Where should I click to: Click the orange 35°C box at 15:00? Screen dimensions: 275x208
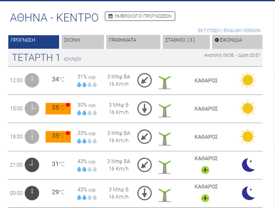click(x=58, y=108)
